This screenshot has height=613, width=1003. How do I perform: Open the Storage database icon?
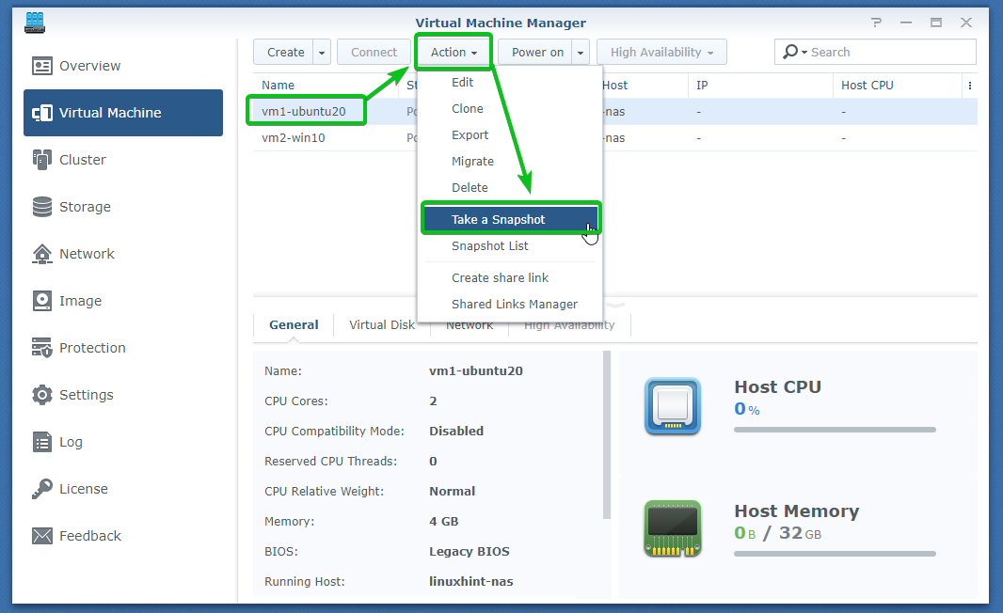pos(42,207)
